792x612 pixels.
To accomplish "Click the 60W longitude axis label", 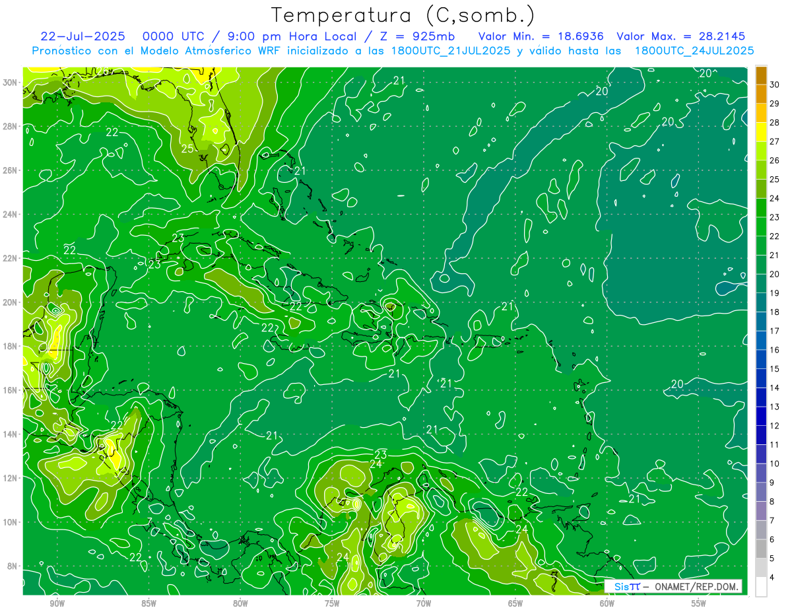I will point(607,603).
